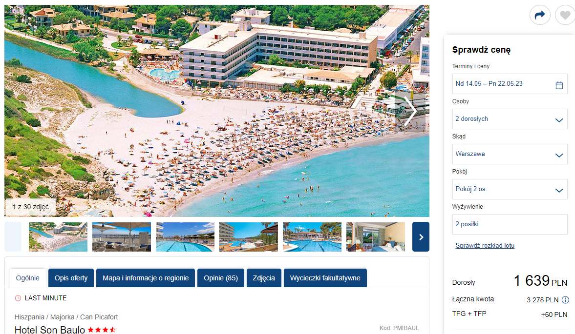Select the Wycieczki fakultatywne tab
The width and height of the screenshot is (575, 334).
(325, 278)
